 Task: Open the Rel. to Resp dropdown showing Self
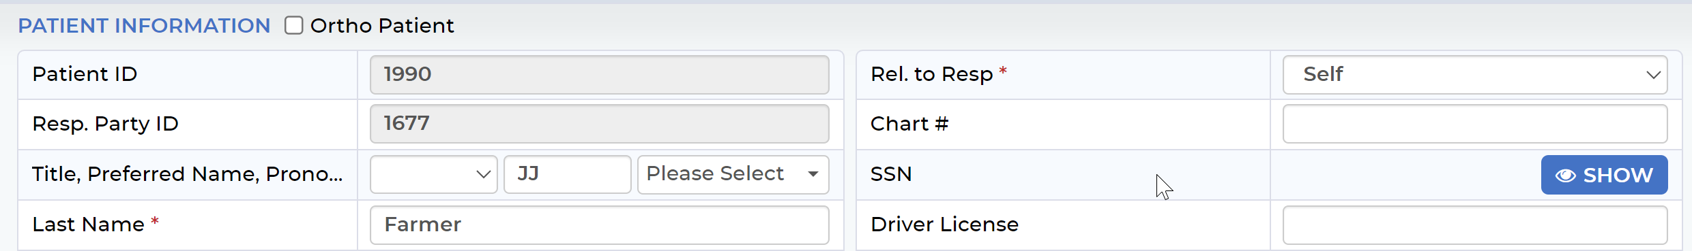point(1475,75)
